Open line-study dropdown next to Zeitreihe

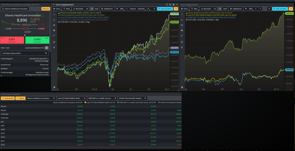148,9
